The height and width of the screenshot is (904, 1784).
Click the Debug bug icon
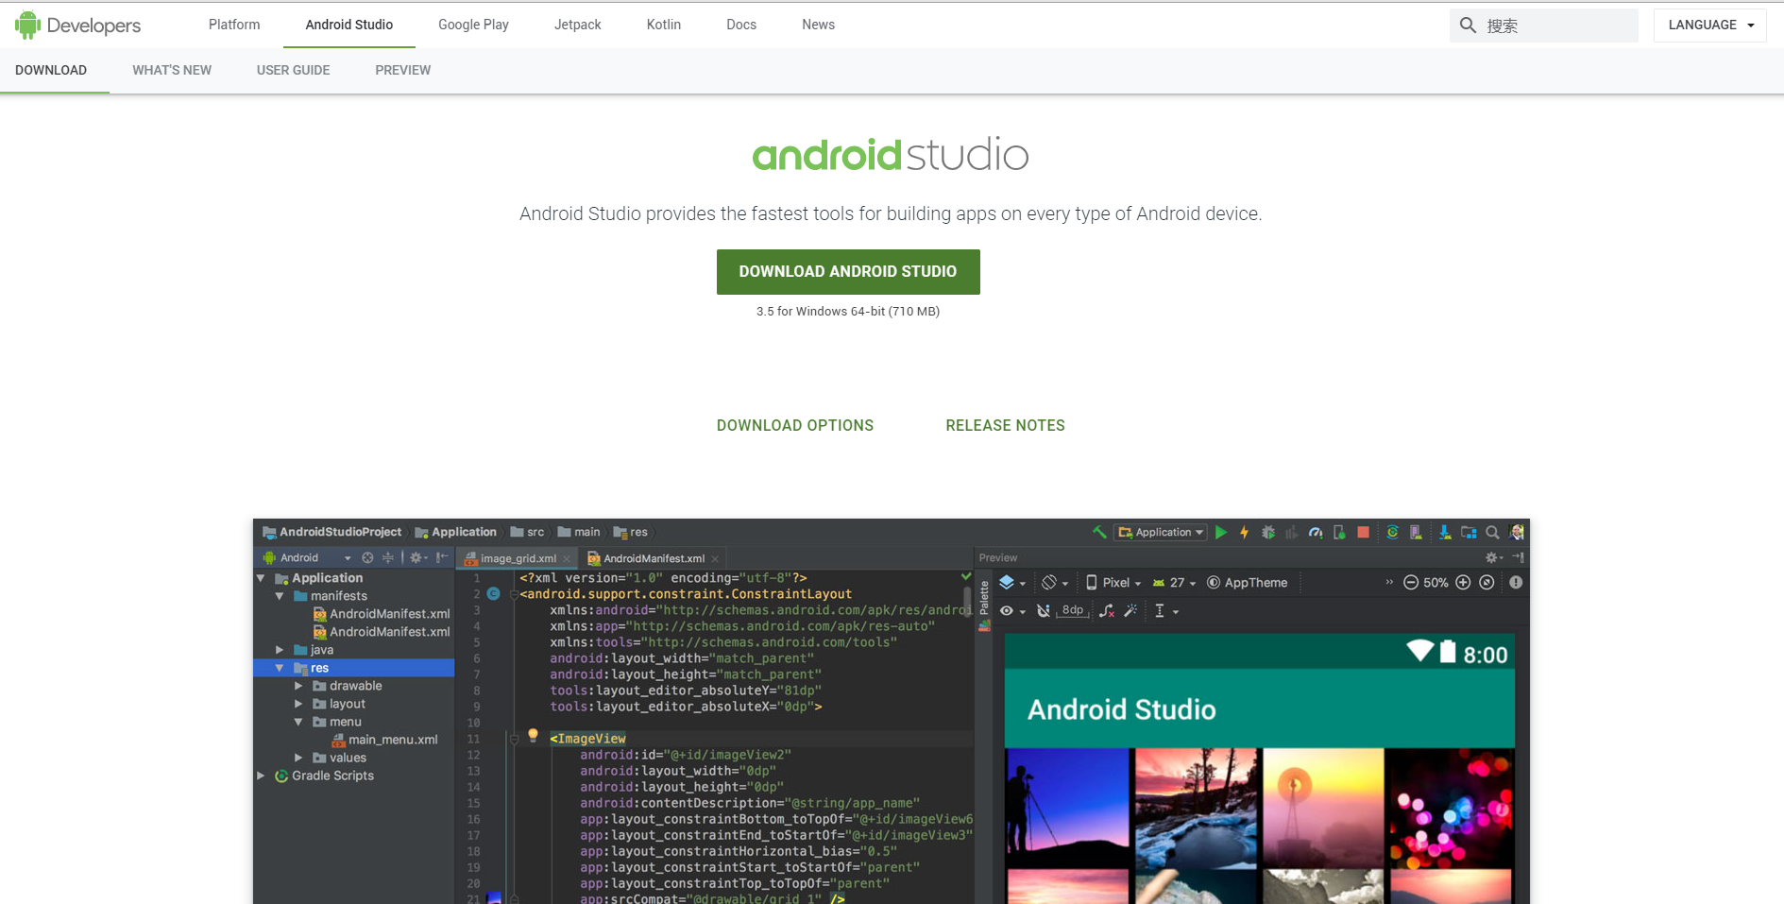(1268, 532)
